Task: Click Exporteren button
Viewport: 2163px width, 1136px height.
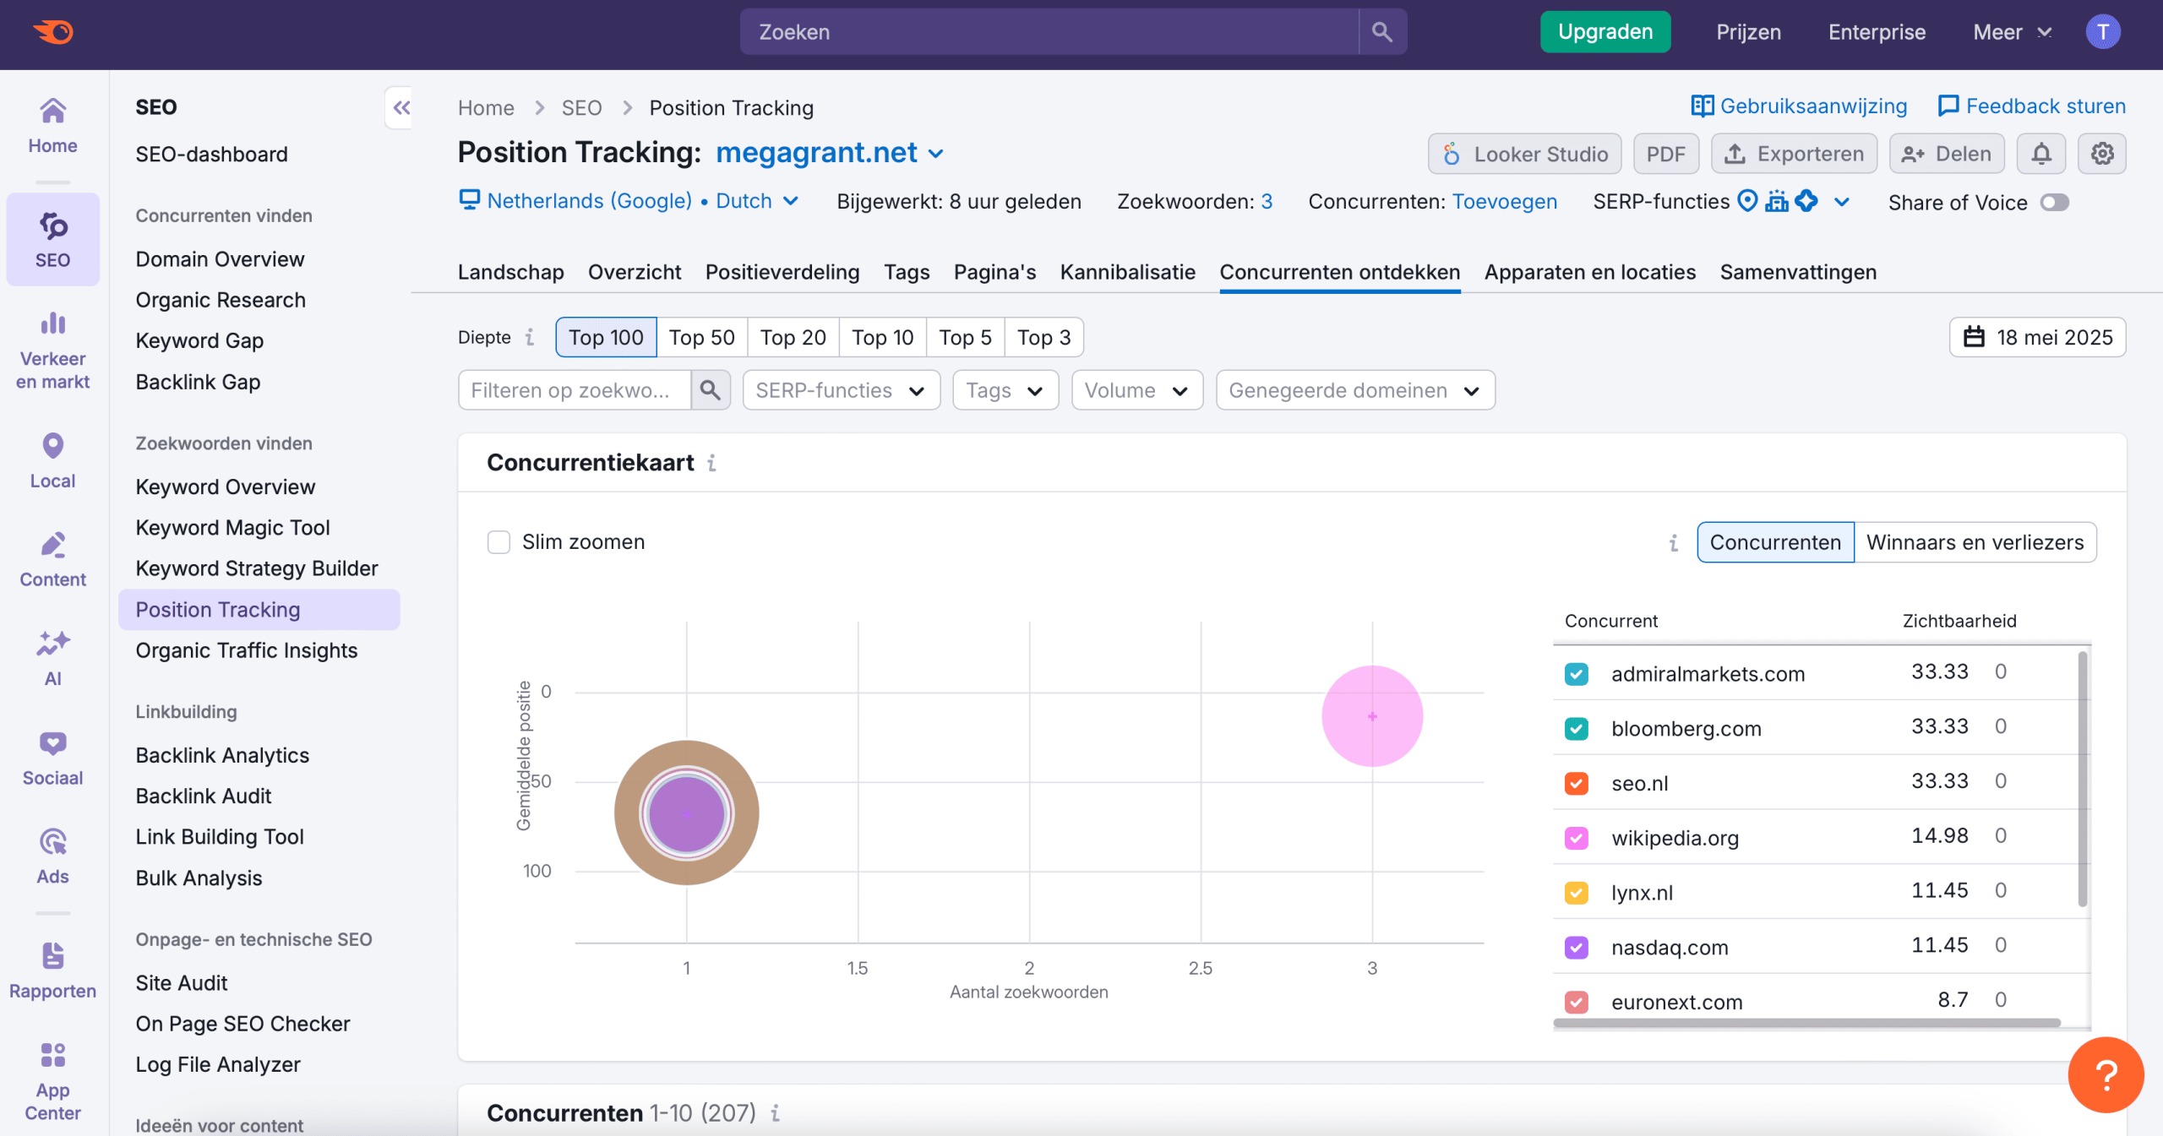Action: coord(1794,154)
